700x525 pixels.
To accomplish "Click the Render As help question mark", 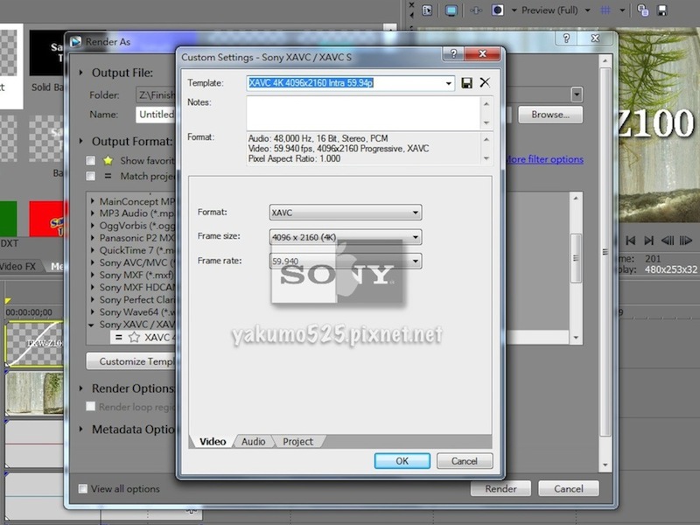I will point(566,38).
